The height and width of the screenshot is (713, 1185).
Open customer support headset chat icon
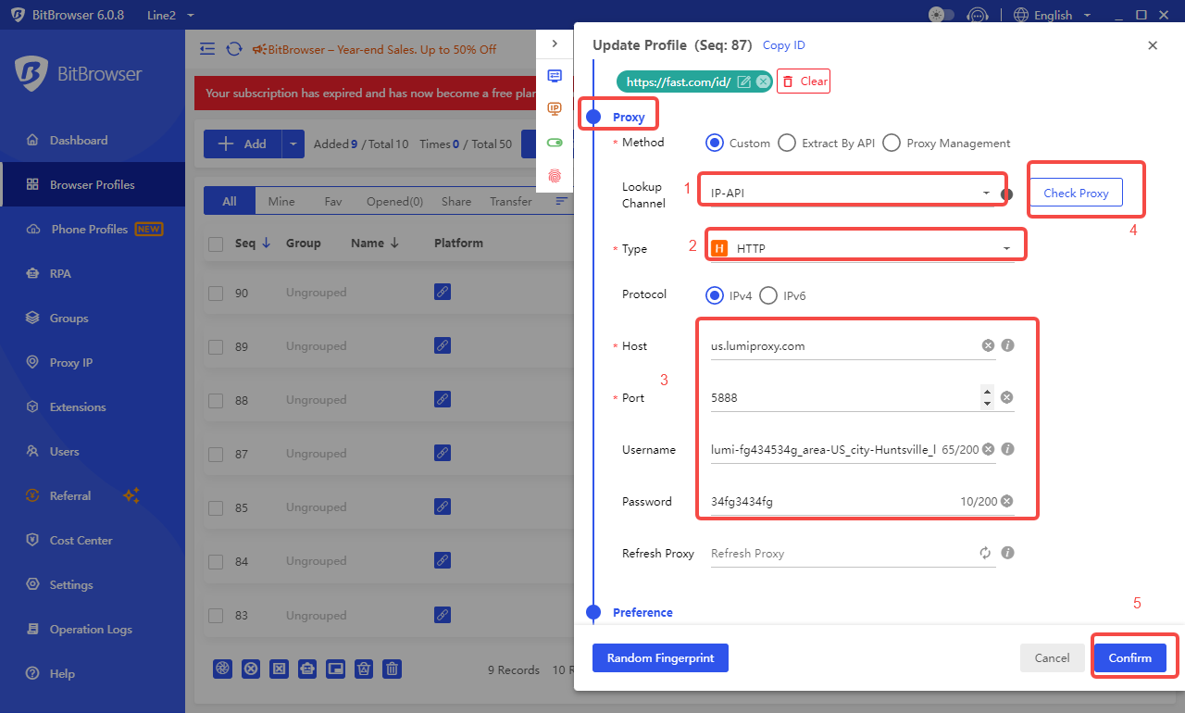tap(978, 15)
